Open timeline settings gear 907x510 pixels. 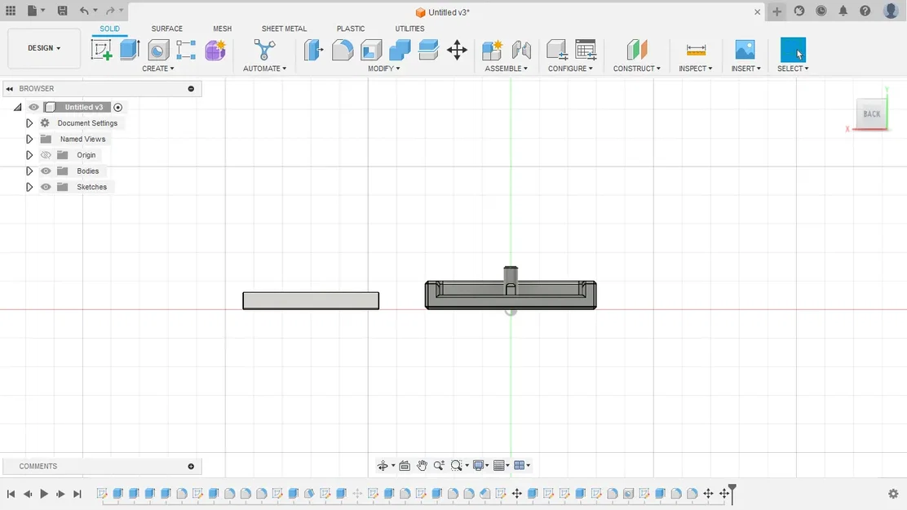click(893, 494)
